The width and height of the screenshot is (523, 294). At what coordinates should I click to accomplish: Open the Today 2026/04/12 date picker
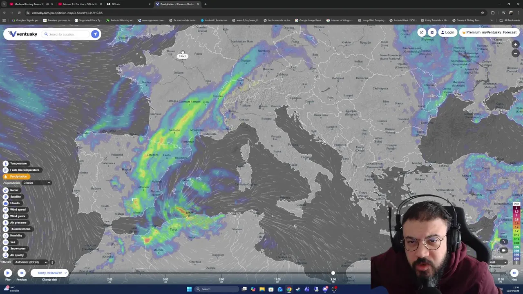49,273
